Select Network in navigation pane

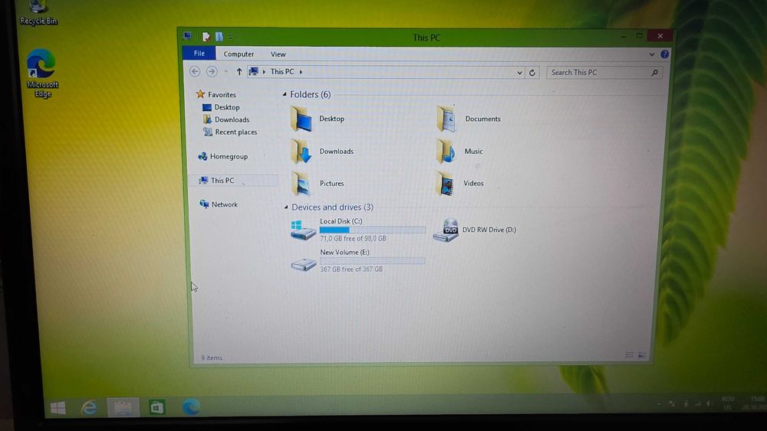pos(219,204)
